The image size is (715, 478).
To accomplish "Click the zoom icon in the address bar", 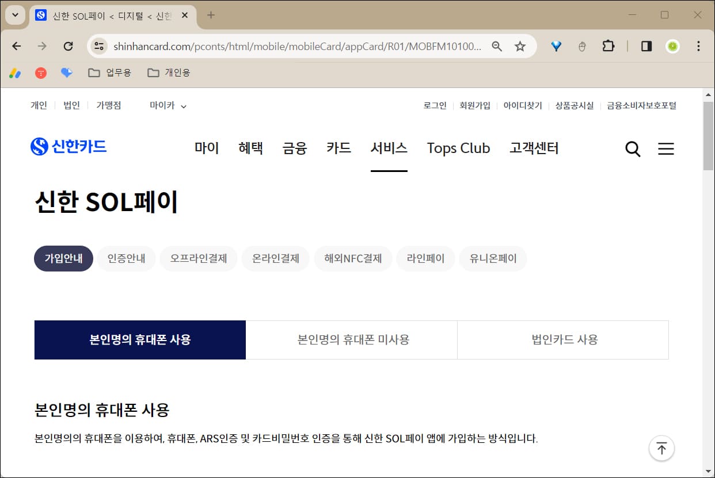I will (x=497, y=46).
